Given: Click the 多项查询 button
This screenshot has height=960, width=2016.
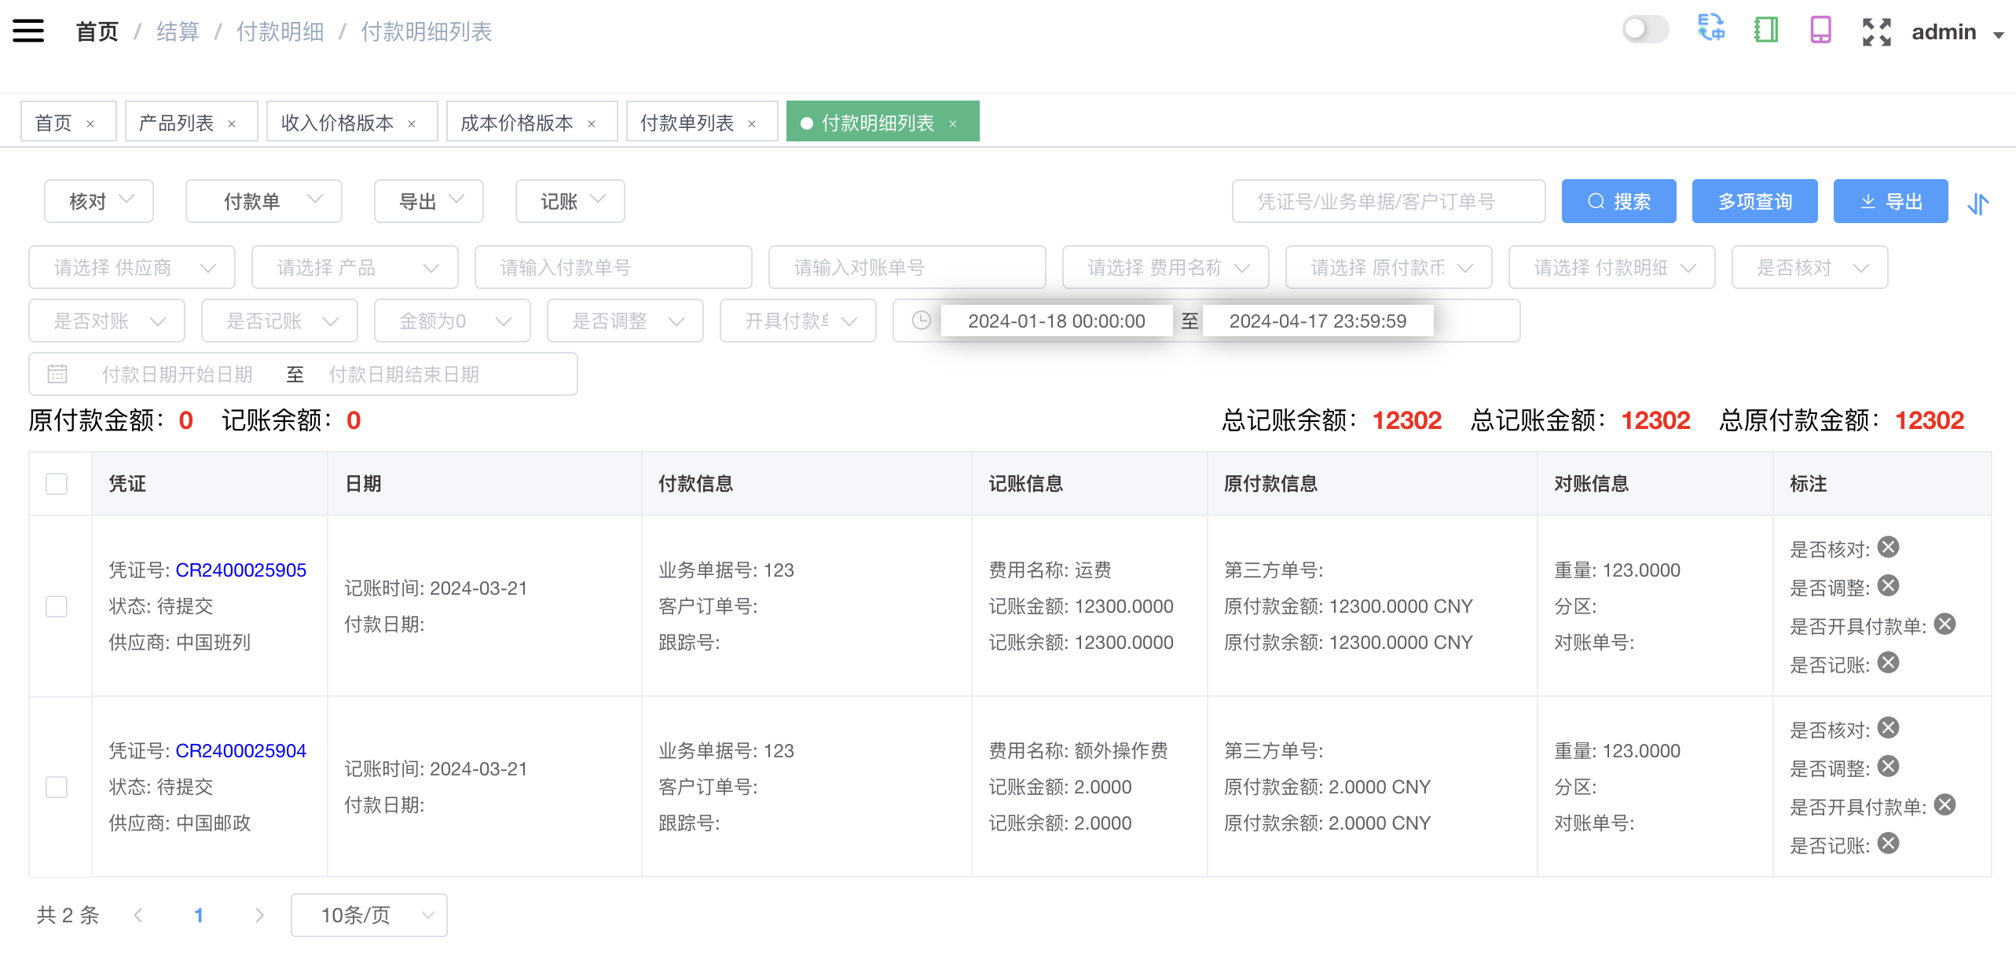Looking at the screenshot, I should (1754, 201).
